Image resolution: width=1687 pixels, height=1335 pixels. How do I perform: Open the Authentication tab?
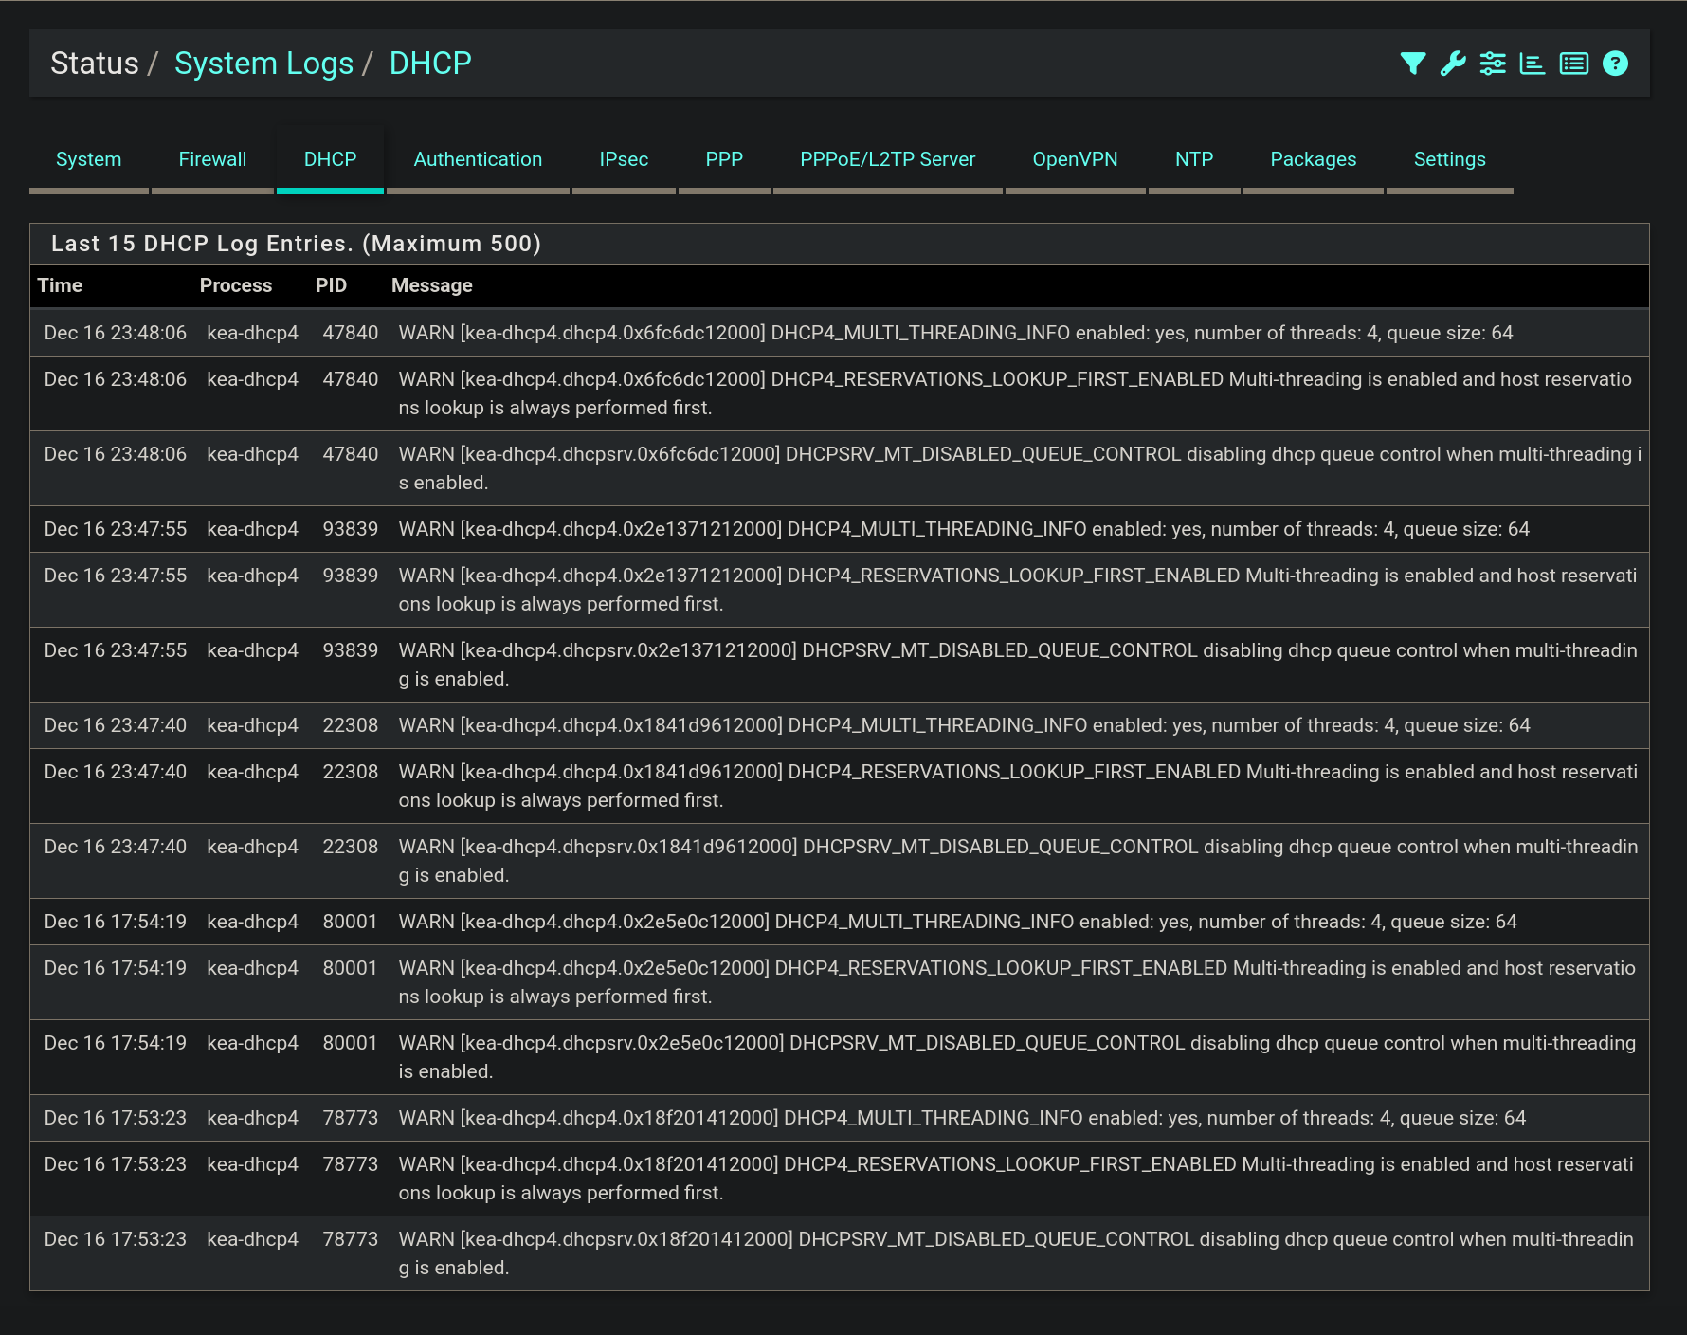[x=478, y=159]
